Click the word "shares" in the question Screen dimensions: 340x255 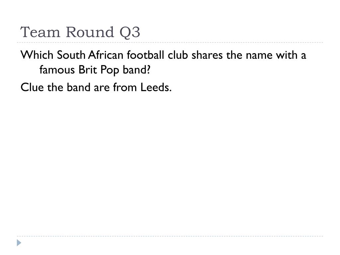tap(207, 55)
